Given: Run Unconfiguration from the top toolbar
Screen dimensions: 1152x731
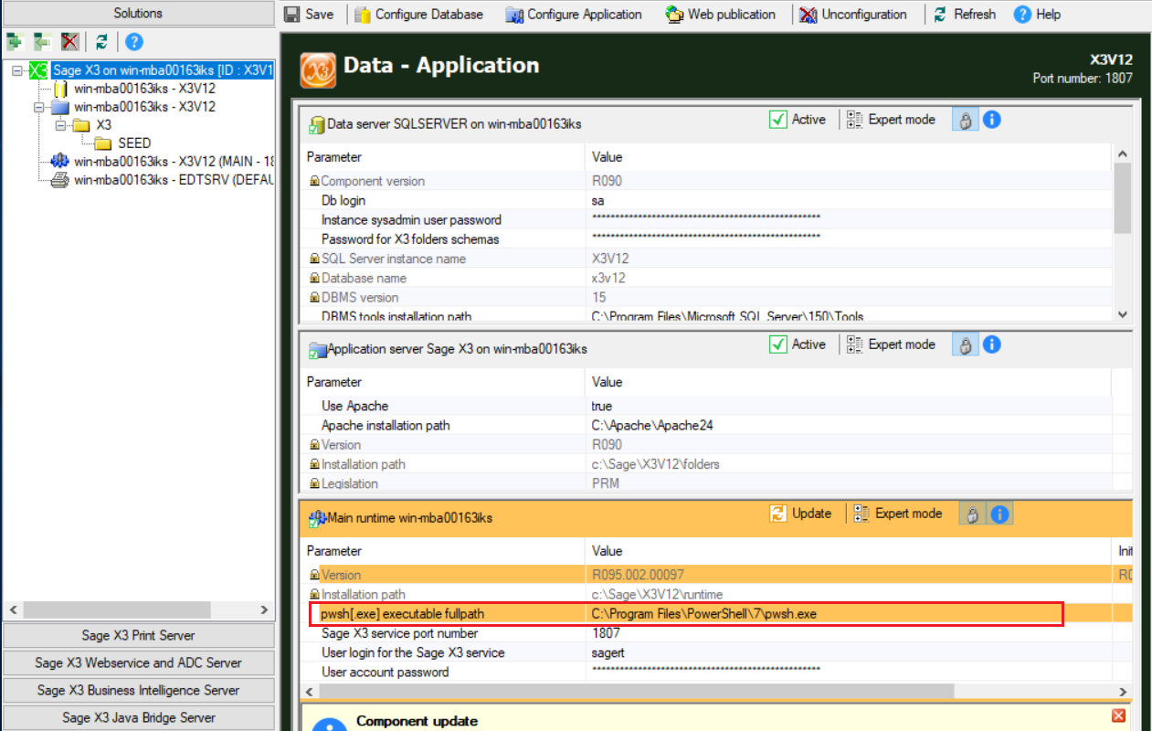Looking at the screenshot, I should click(852, 14).
